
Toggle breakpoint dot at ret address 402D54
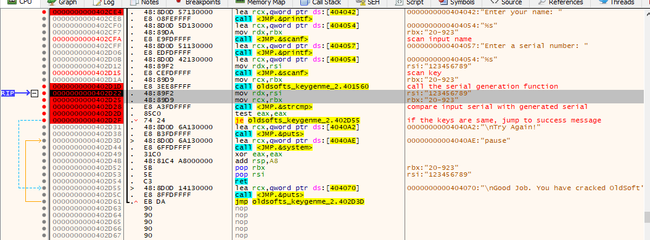point(44,182)
